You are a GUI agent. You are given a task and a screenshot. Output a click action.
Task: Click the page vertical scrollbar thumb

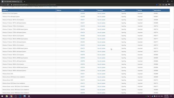[x=173, y=40]
